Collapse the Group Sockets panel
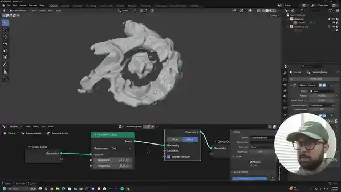 pyautogui.click(x=233, y=172)
